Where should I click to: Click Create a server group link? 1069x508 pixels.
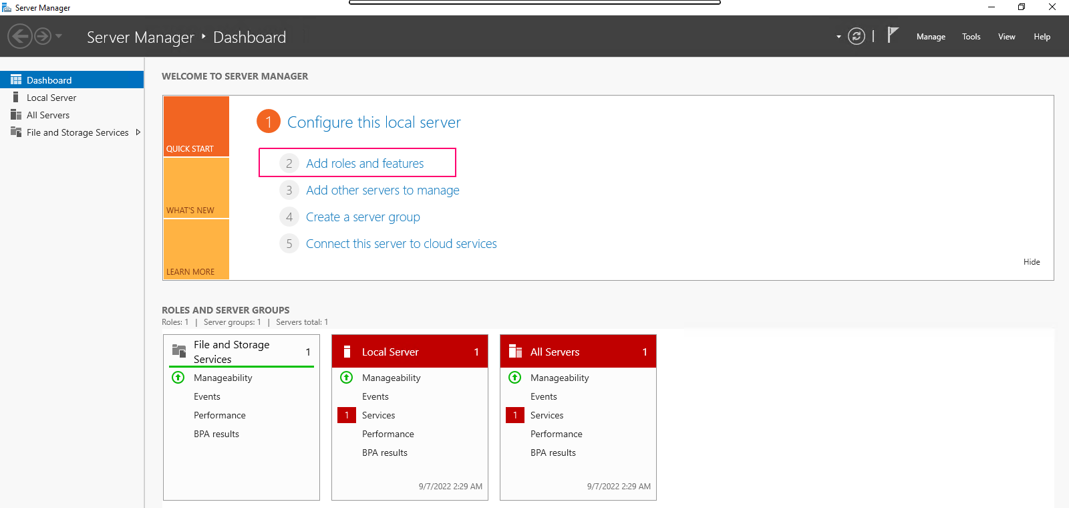coord(363,217)
